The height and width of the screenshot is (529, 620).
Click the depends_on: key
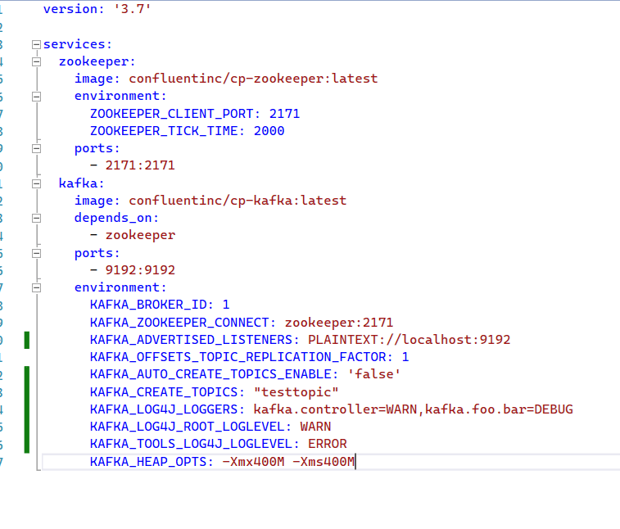[x=116, y=218]
